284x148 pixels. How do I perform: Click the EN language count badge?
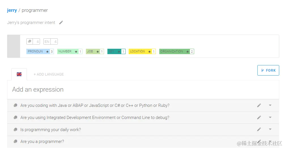pos(50,41)
